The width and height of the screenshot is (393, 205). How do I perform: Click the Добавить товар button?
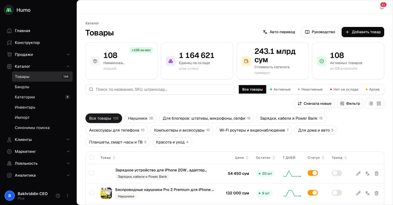(x=363, y=32)
